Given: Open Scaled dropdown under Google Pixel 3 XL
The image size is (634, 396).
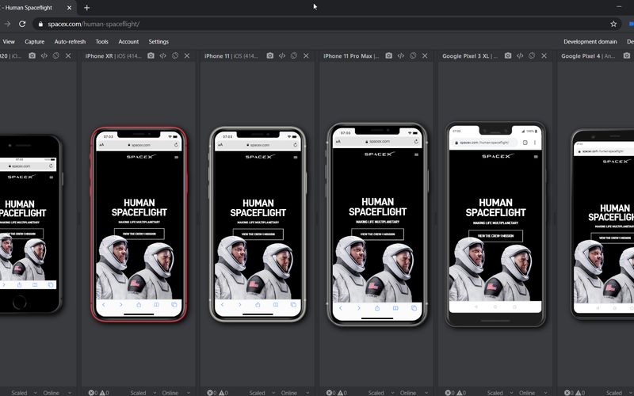Looking at the screenshot, I should [498, 393].
